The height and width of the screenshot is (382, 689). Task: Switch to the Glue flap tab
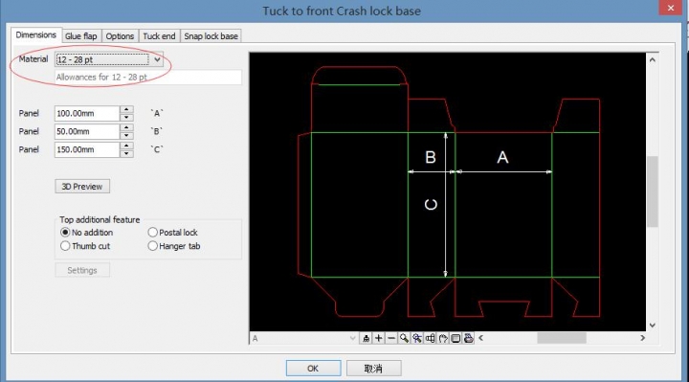(80, 36)
